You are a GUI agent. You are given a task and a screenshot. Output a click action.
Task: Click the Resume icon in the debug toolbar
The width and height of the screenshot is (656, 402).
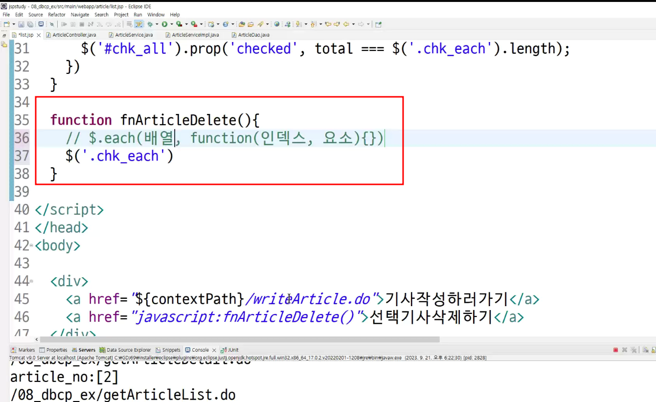coord(64,24)
